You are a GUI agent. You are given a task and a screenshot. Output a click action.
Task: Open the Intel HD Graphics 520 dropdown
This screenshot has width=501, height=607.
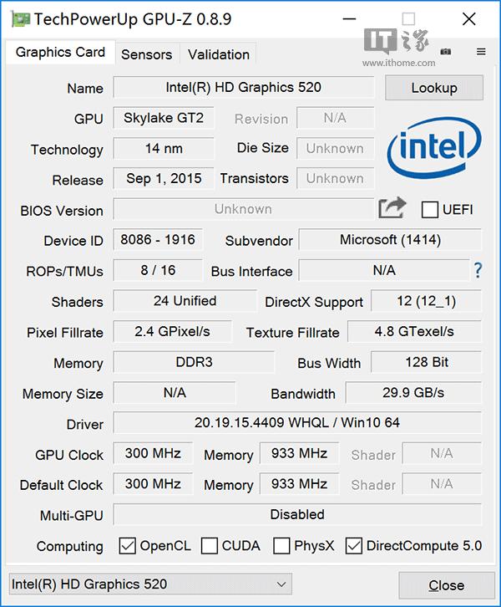point(150,584)
